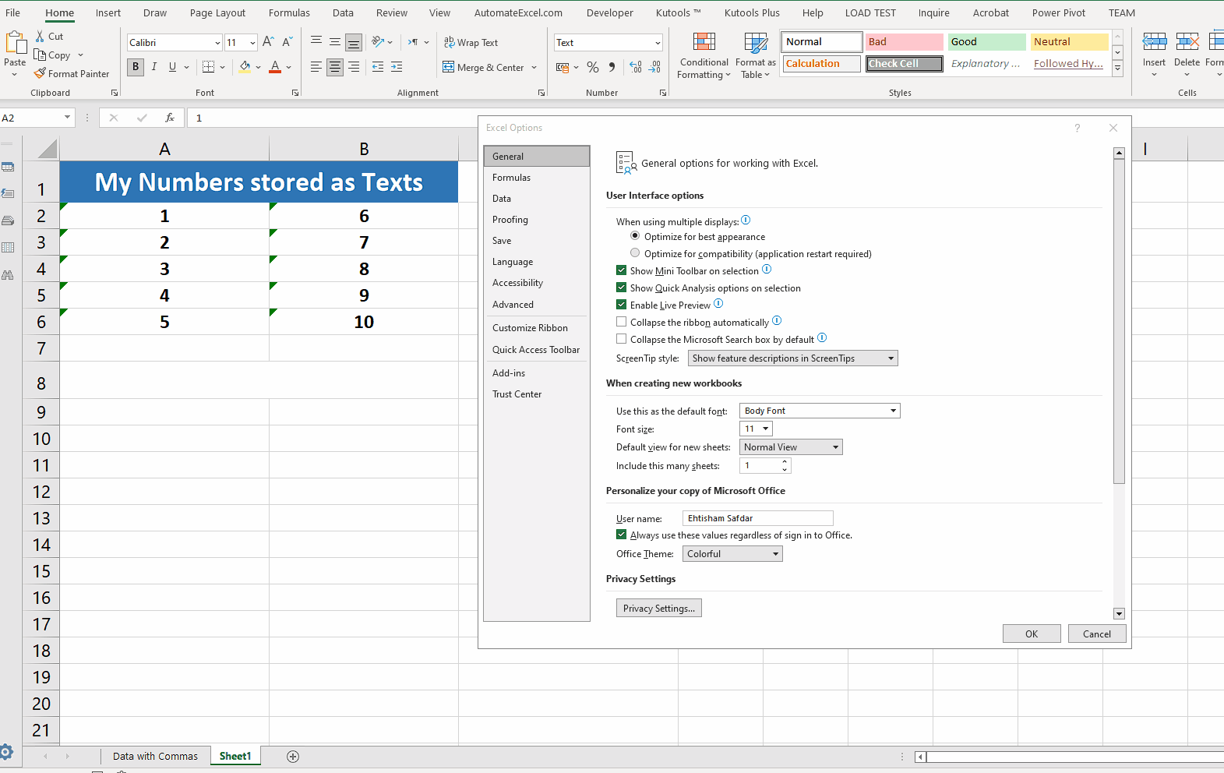This screenshot has height=773, width=1224.
Task: Select Advanced in Excel Options
Action: tap(536, 305)
